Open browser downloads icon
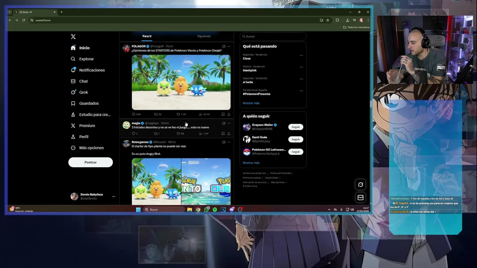 pos(347,20)
